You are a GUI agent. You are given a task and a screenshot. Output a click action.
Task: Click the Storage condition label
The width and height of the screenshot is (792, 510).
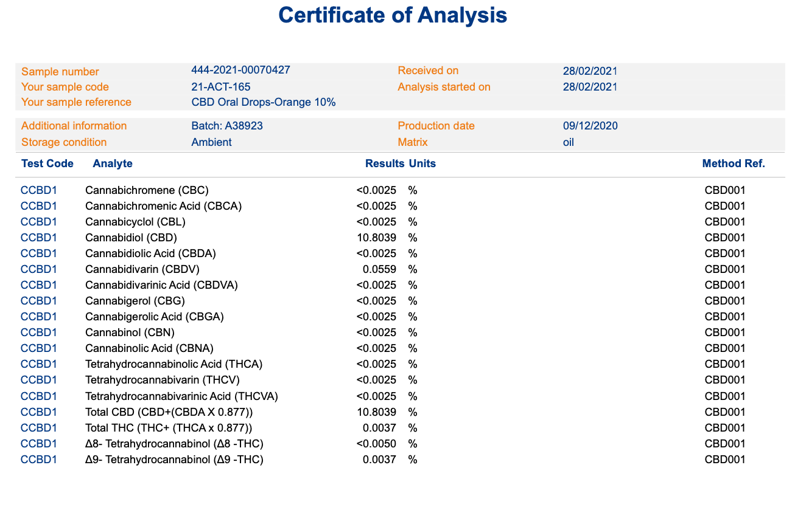click(64, 142)
